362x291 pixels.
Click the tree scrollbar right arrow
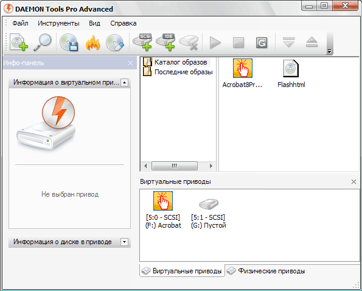tap(211, 166)
